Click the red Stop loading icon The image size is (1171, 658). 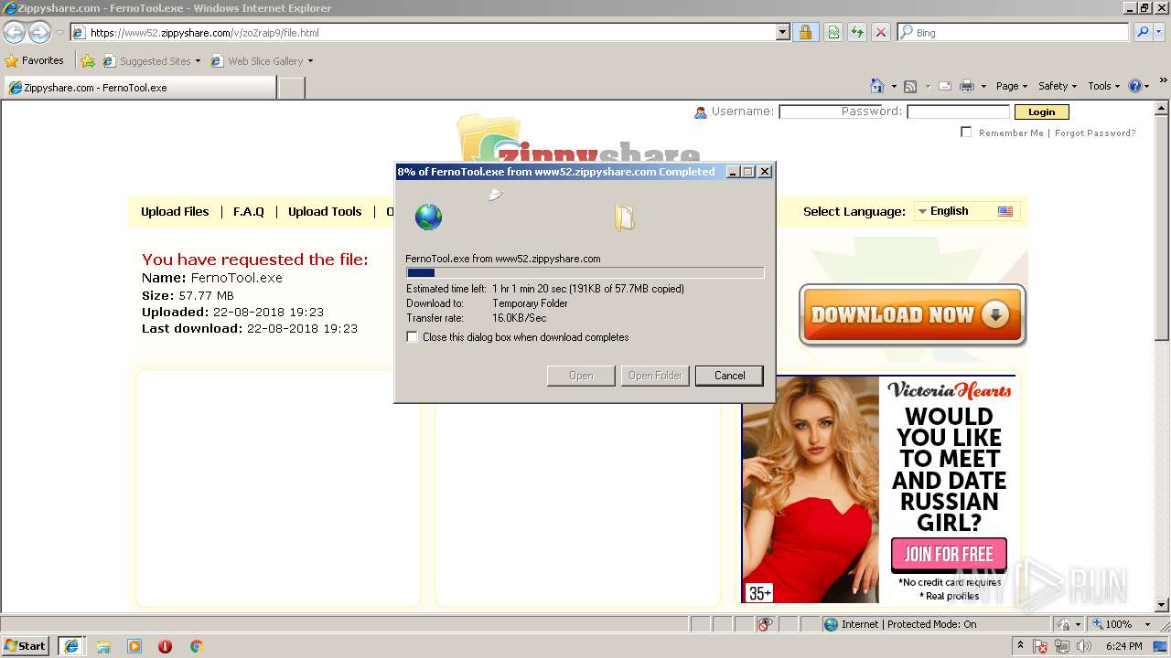(881, 32)
